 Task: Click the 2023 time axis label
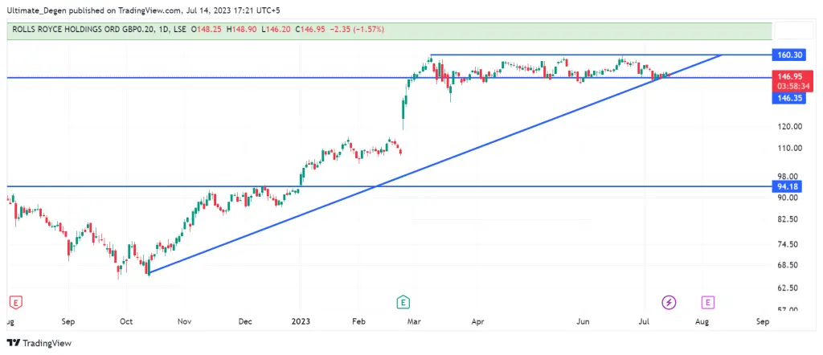[x=301, y=321]
